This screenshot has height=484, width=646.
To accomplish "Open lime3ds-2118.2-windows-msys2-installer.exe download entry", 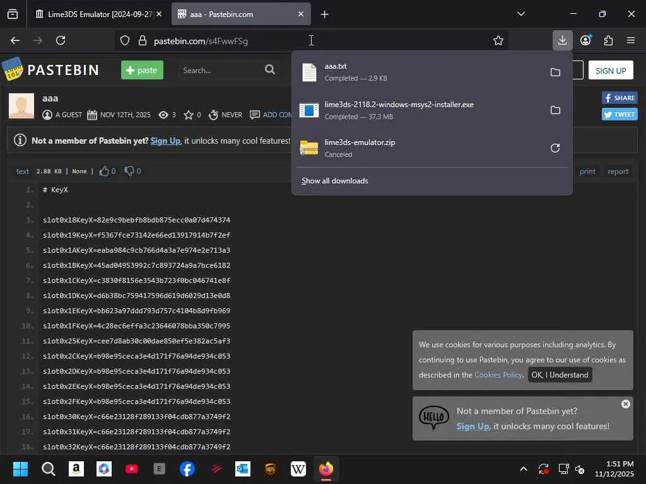I will (420, 110).
